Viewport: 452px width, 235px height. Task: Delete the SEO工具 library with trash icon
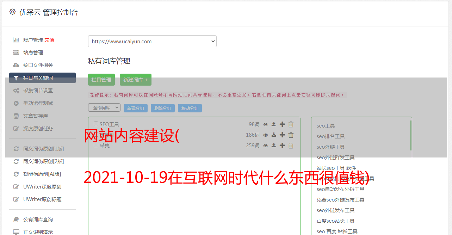pos(291,124)
